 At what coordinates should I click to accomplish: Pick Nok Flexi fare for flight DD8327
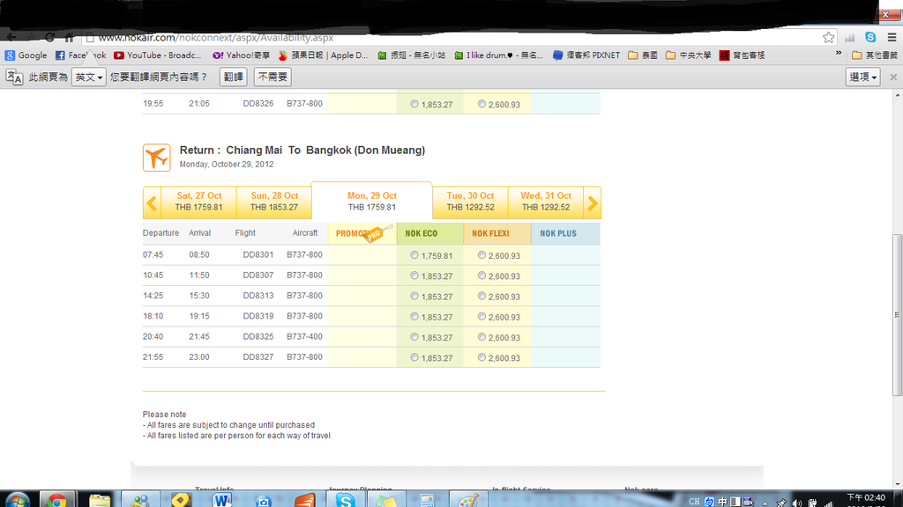481,357
